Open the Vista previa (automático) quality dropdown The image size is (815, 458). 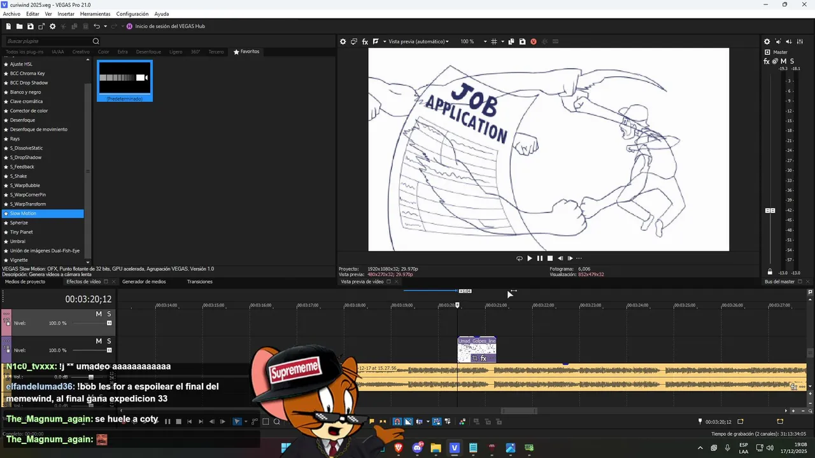(418, 41)
